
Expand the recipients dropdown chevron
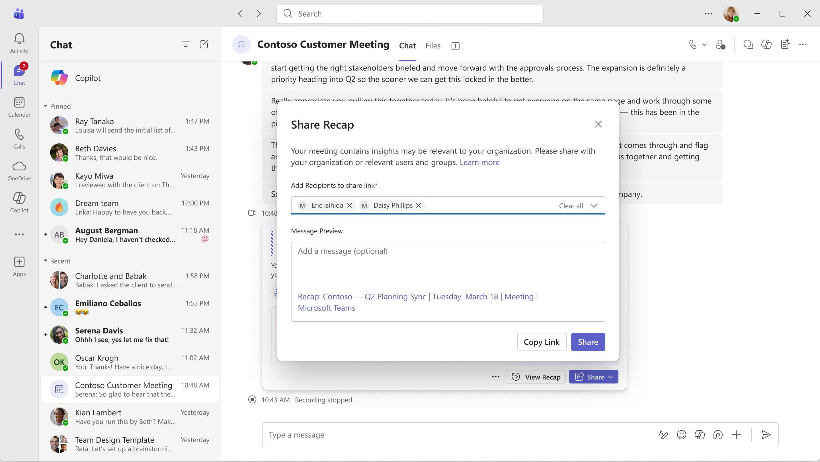[x=594, y=205]
